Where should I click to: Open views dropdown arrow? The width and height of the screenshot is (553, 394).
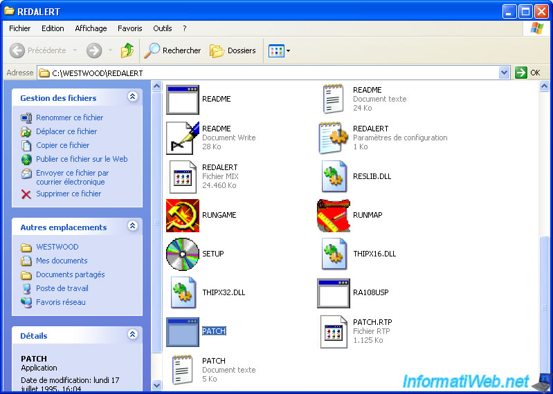288,51
